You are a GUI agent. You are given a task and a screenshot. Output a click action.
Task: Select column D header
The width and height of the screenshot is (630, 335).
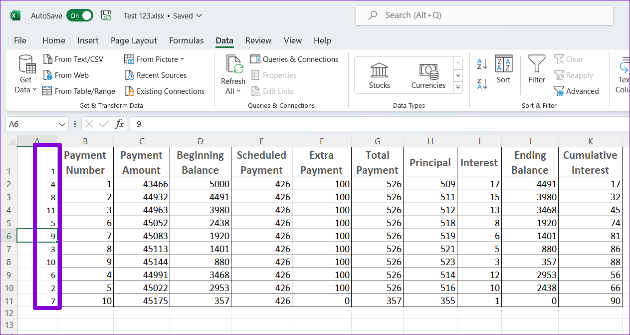(x=200, y=141)
